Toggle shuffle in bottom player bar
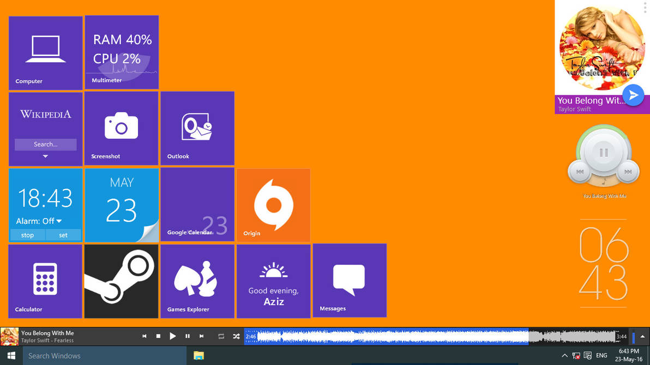This screenshot has width=650, height=365. (x=236, y=337)
